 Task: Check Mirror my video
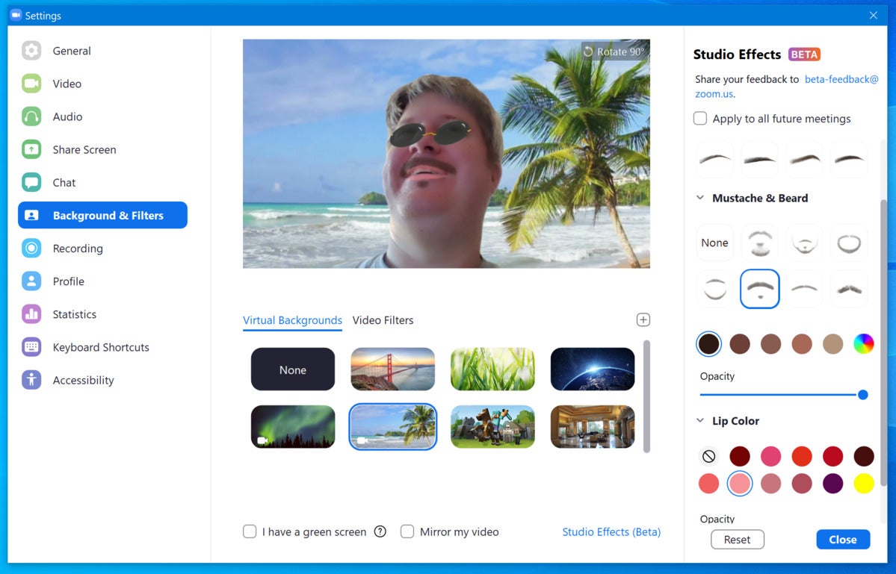[x=407, y=531]
